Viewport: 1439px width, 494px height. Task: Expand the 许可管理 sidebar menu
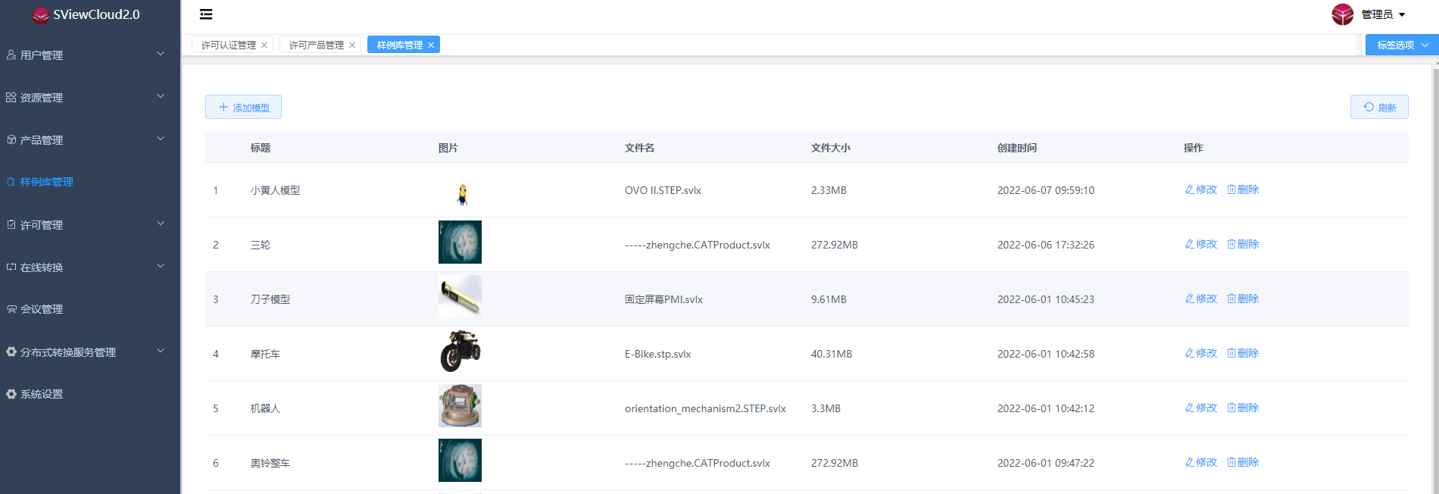point(90,224)
